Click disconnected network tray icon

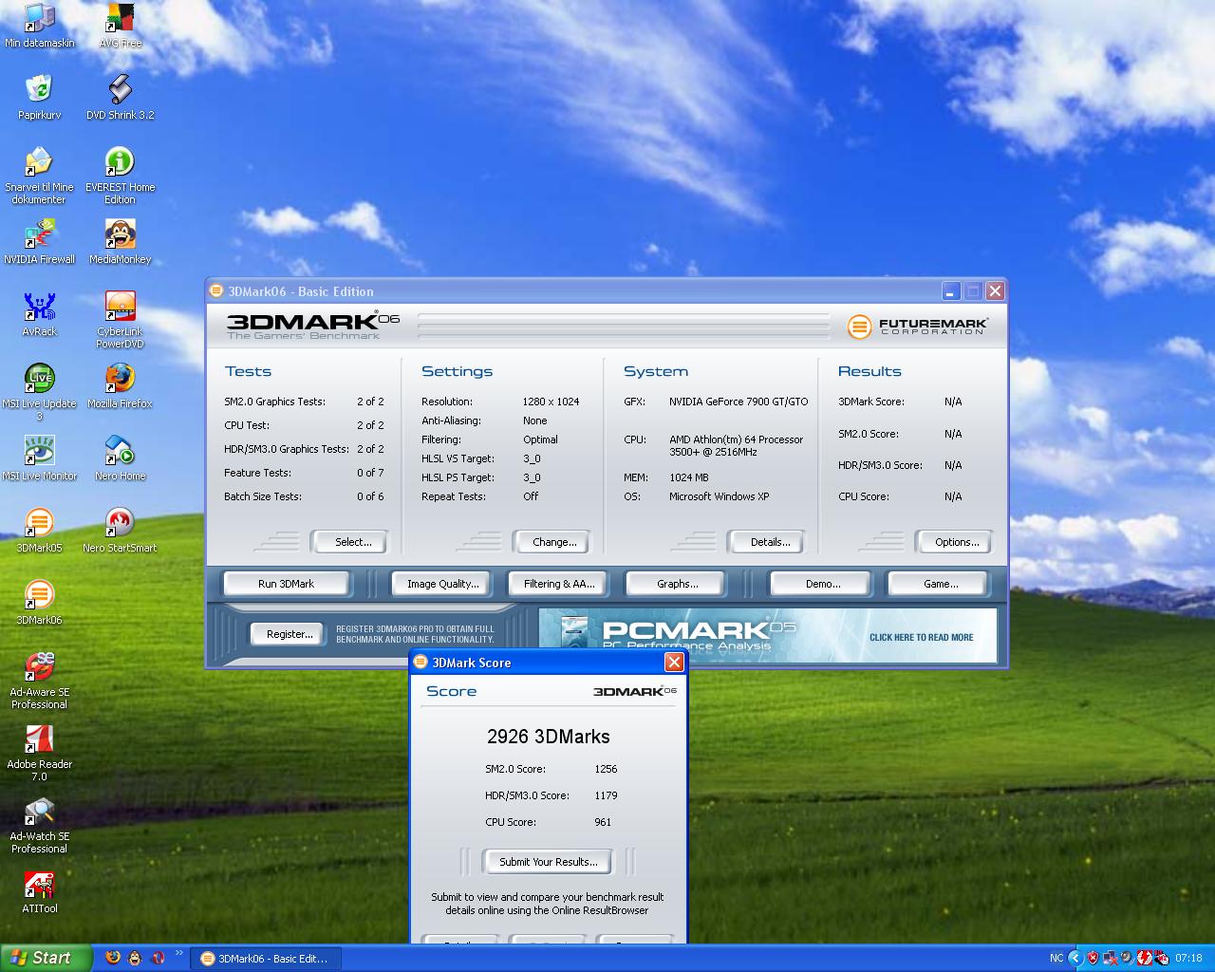(x=1110, y=959)
